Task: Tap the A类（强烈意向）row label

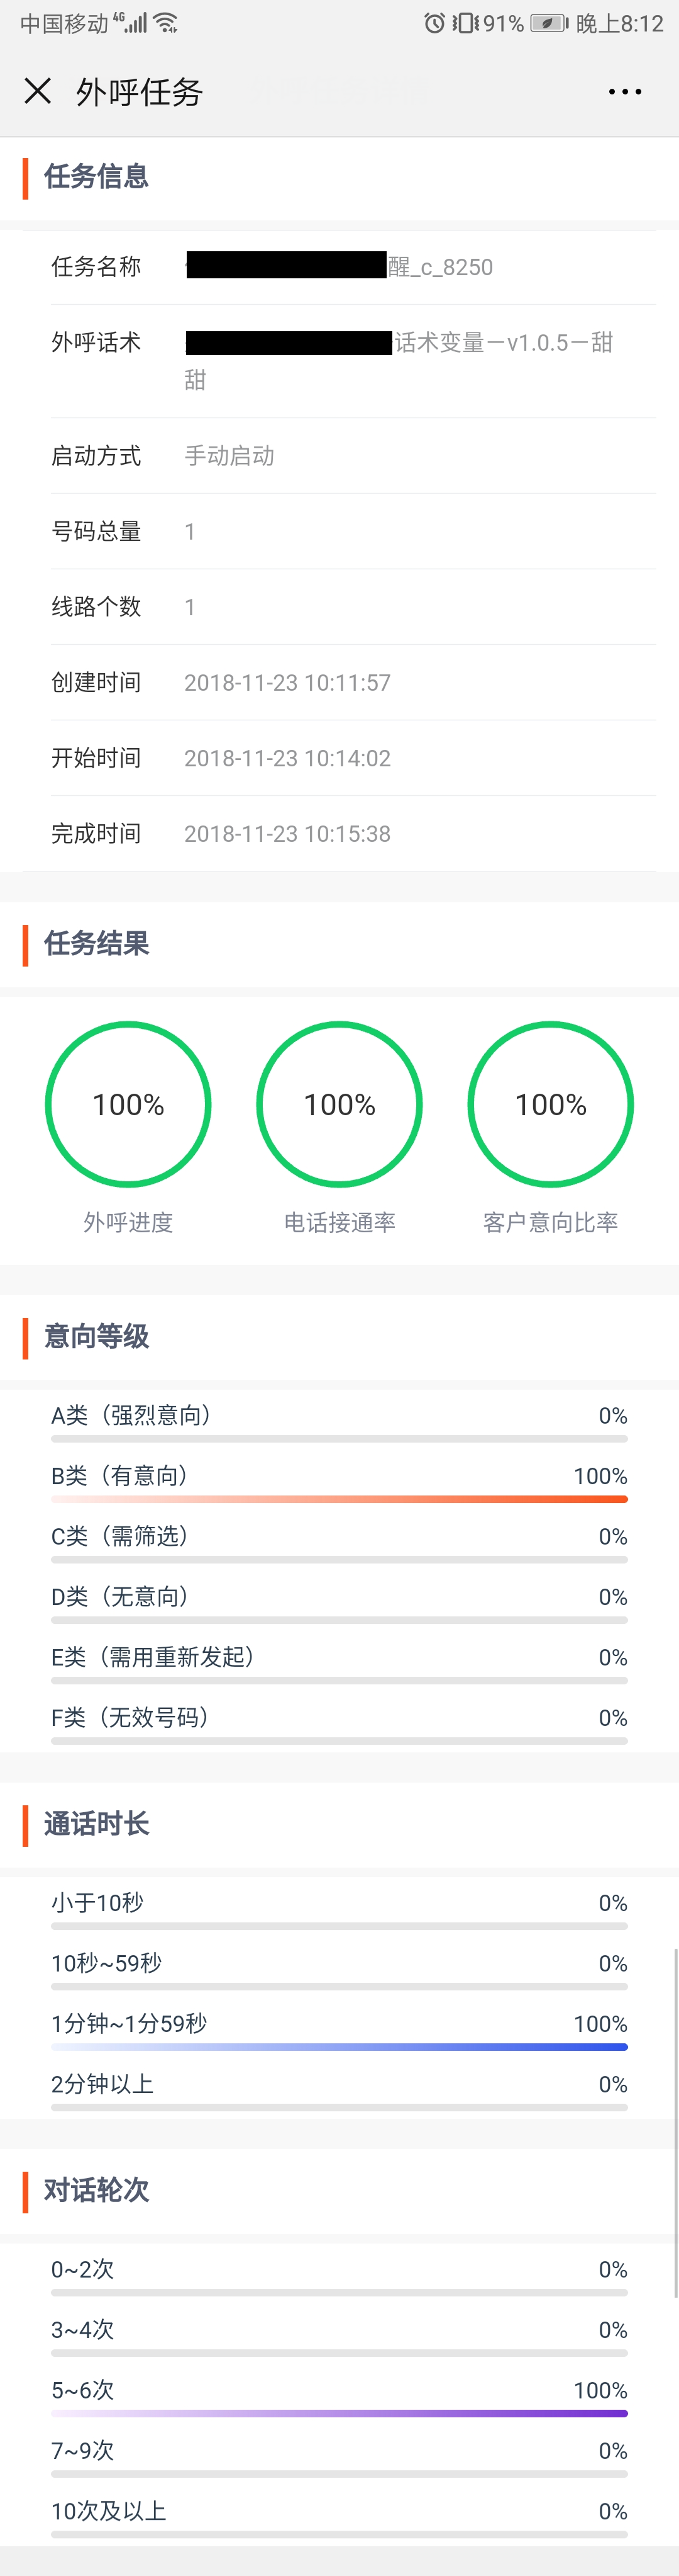Action: (132, 1415)
